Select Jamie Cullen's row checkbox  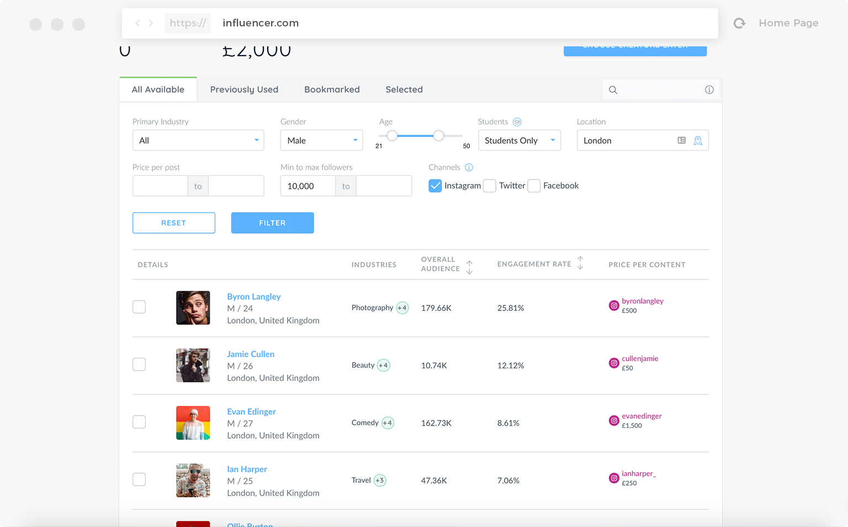click(139, 364)
